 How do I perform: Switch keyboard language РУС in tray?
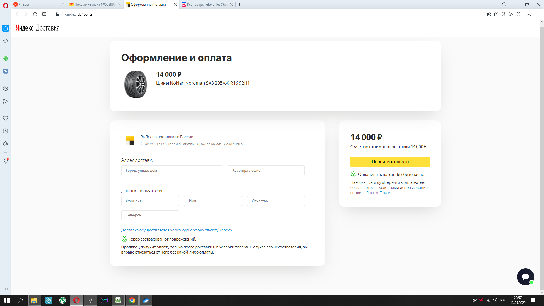[x=503, y=300]
